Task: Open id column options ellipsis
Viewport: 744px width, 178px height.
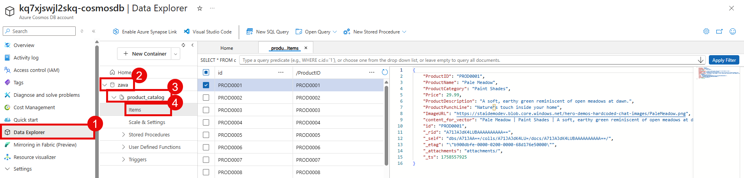Action: pos(281,72)
